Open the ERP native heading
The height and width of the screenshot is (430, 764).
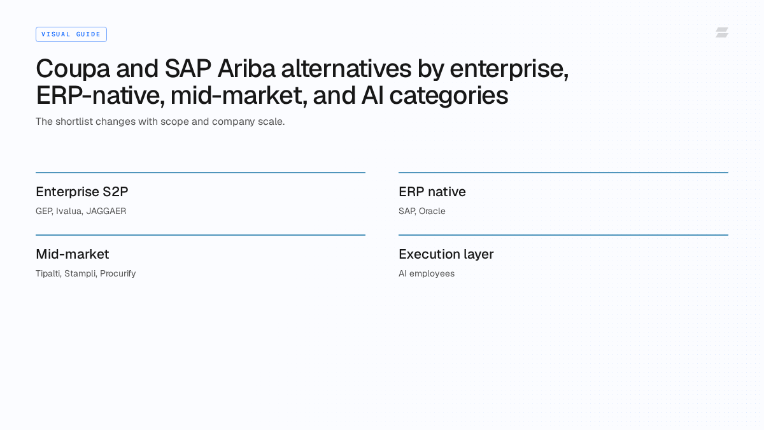pos(432,192)
